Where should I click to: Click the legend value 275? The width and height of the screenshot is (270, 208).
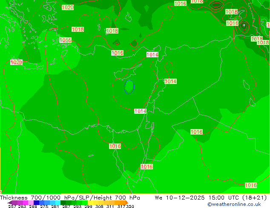click(44, 206)
